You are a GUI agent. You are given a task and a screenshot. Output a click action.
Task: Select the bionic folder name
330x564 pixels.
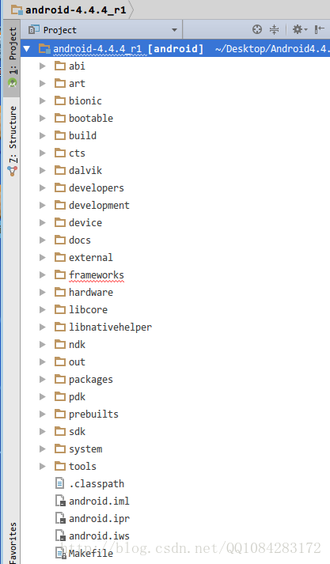[85, 100]
